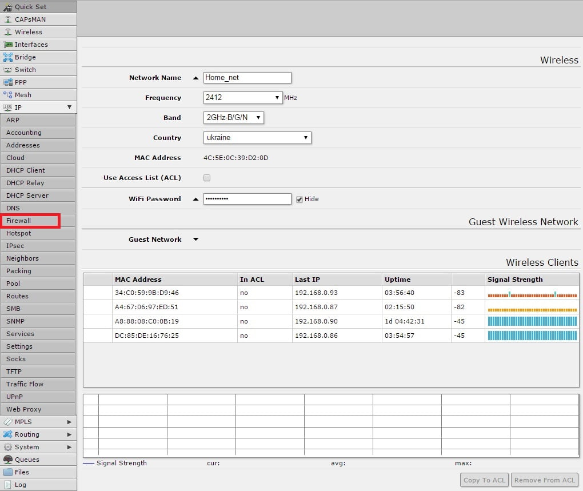Screen dimensions: 583x491
Task: Click the Network Name input field
Action: click(x=247, y=78)
